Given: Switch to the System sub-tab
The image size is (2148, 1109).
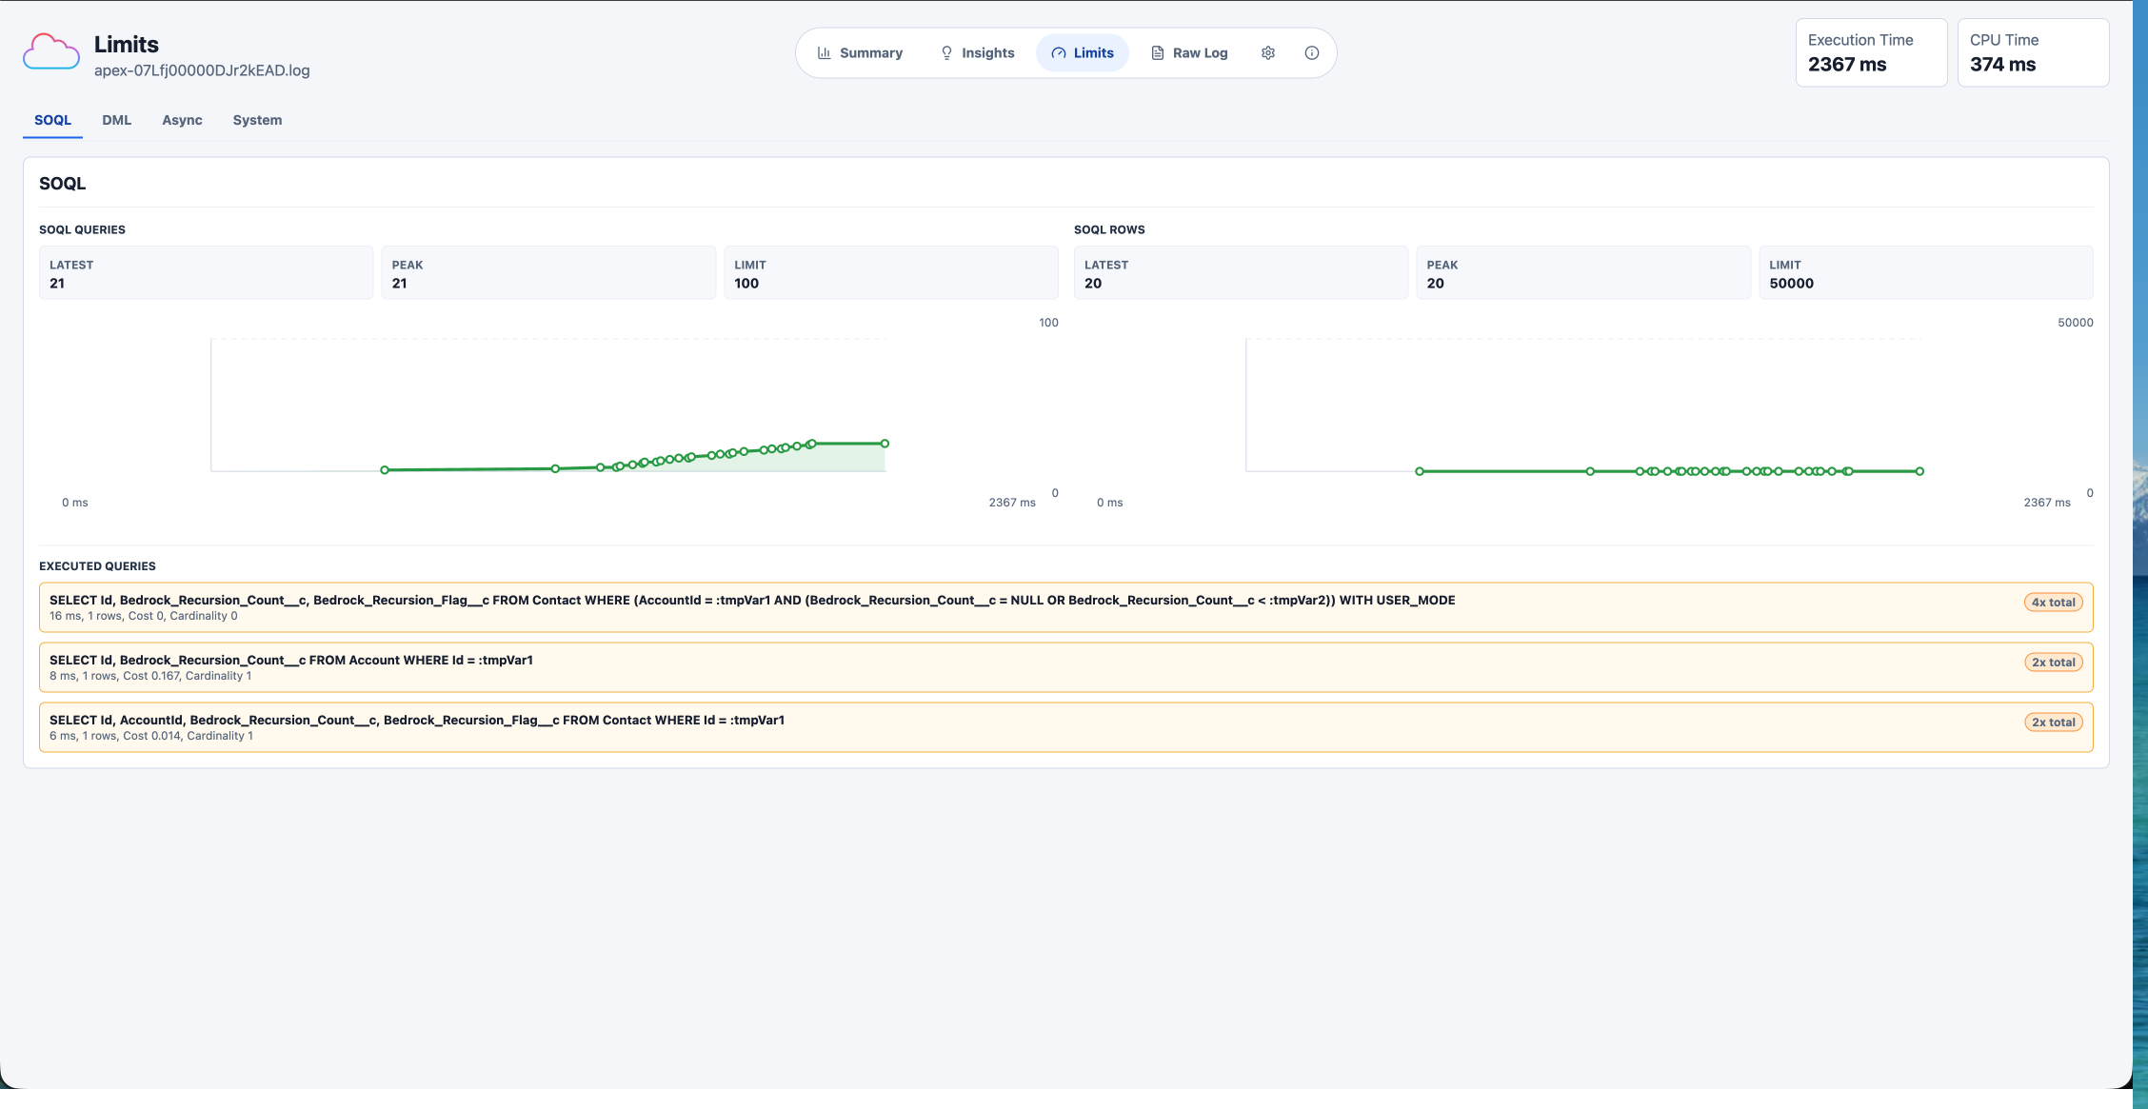Looking at the screenshot, I should 257,120.
